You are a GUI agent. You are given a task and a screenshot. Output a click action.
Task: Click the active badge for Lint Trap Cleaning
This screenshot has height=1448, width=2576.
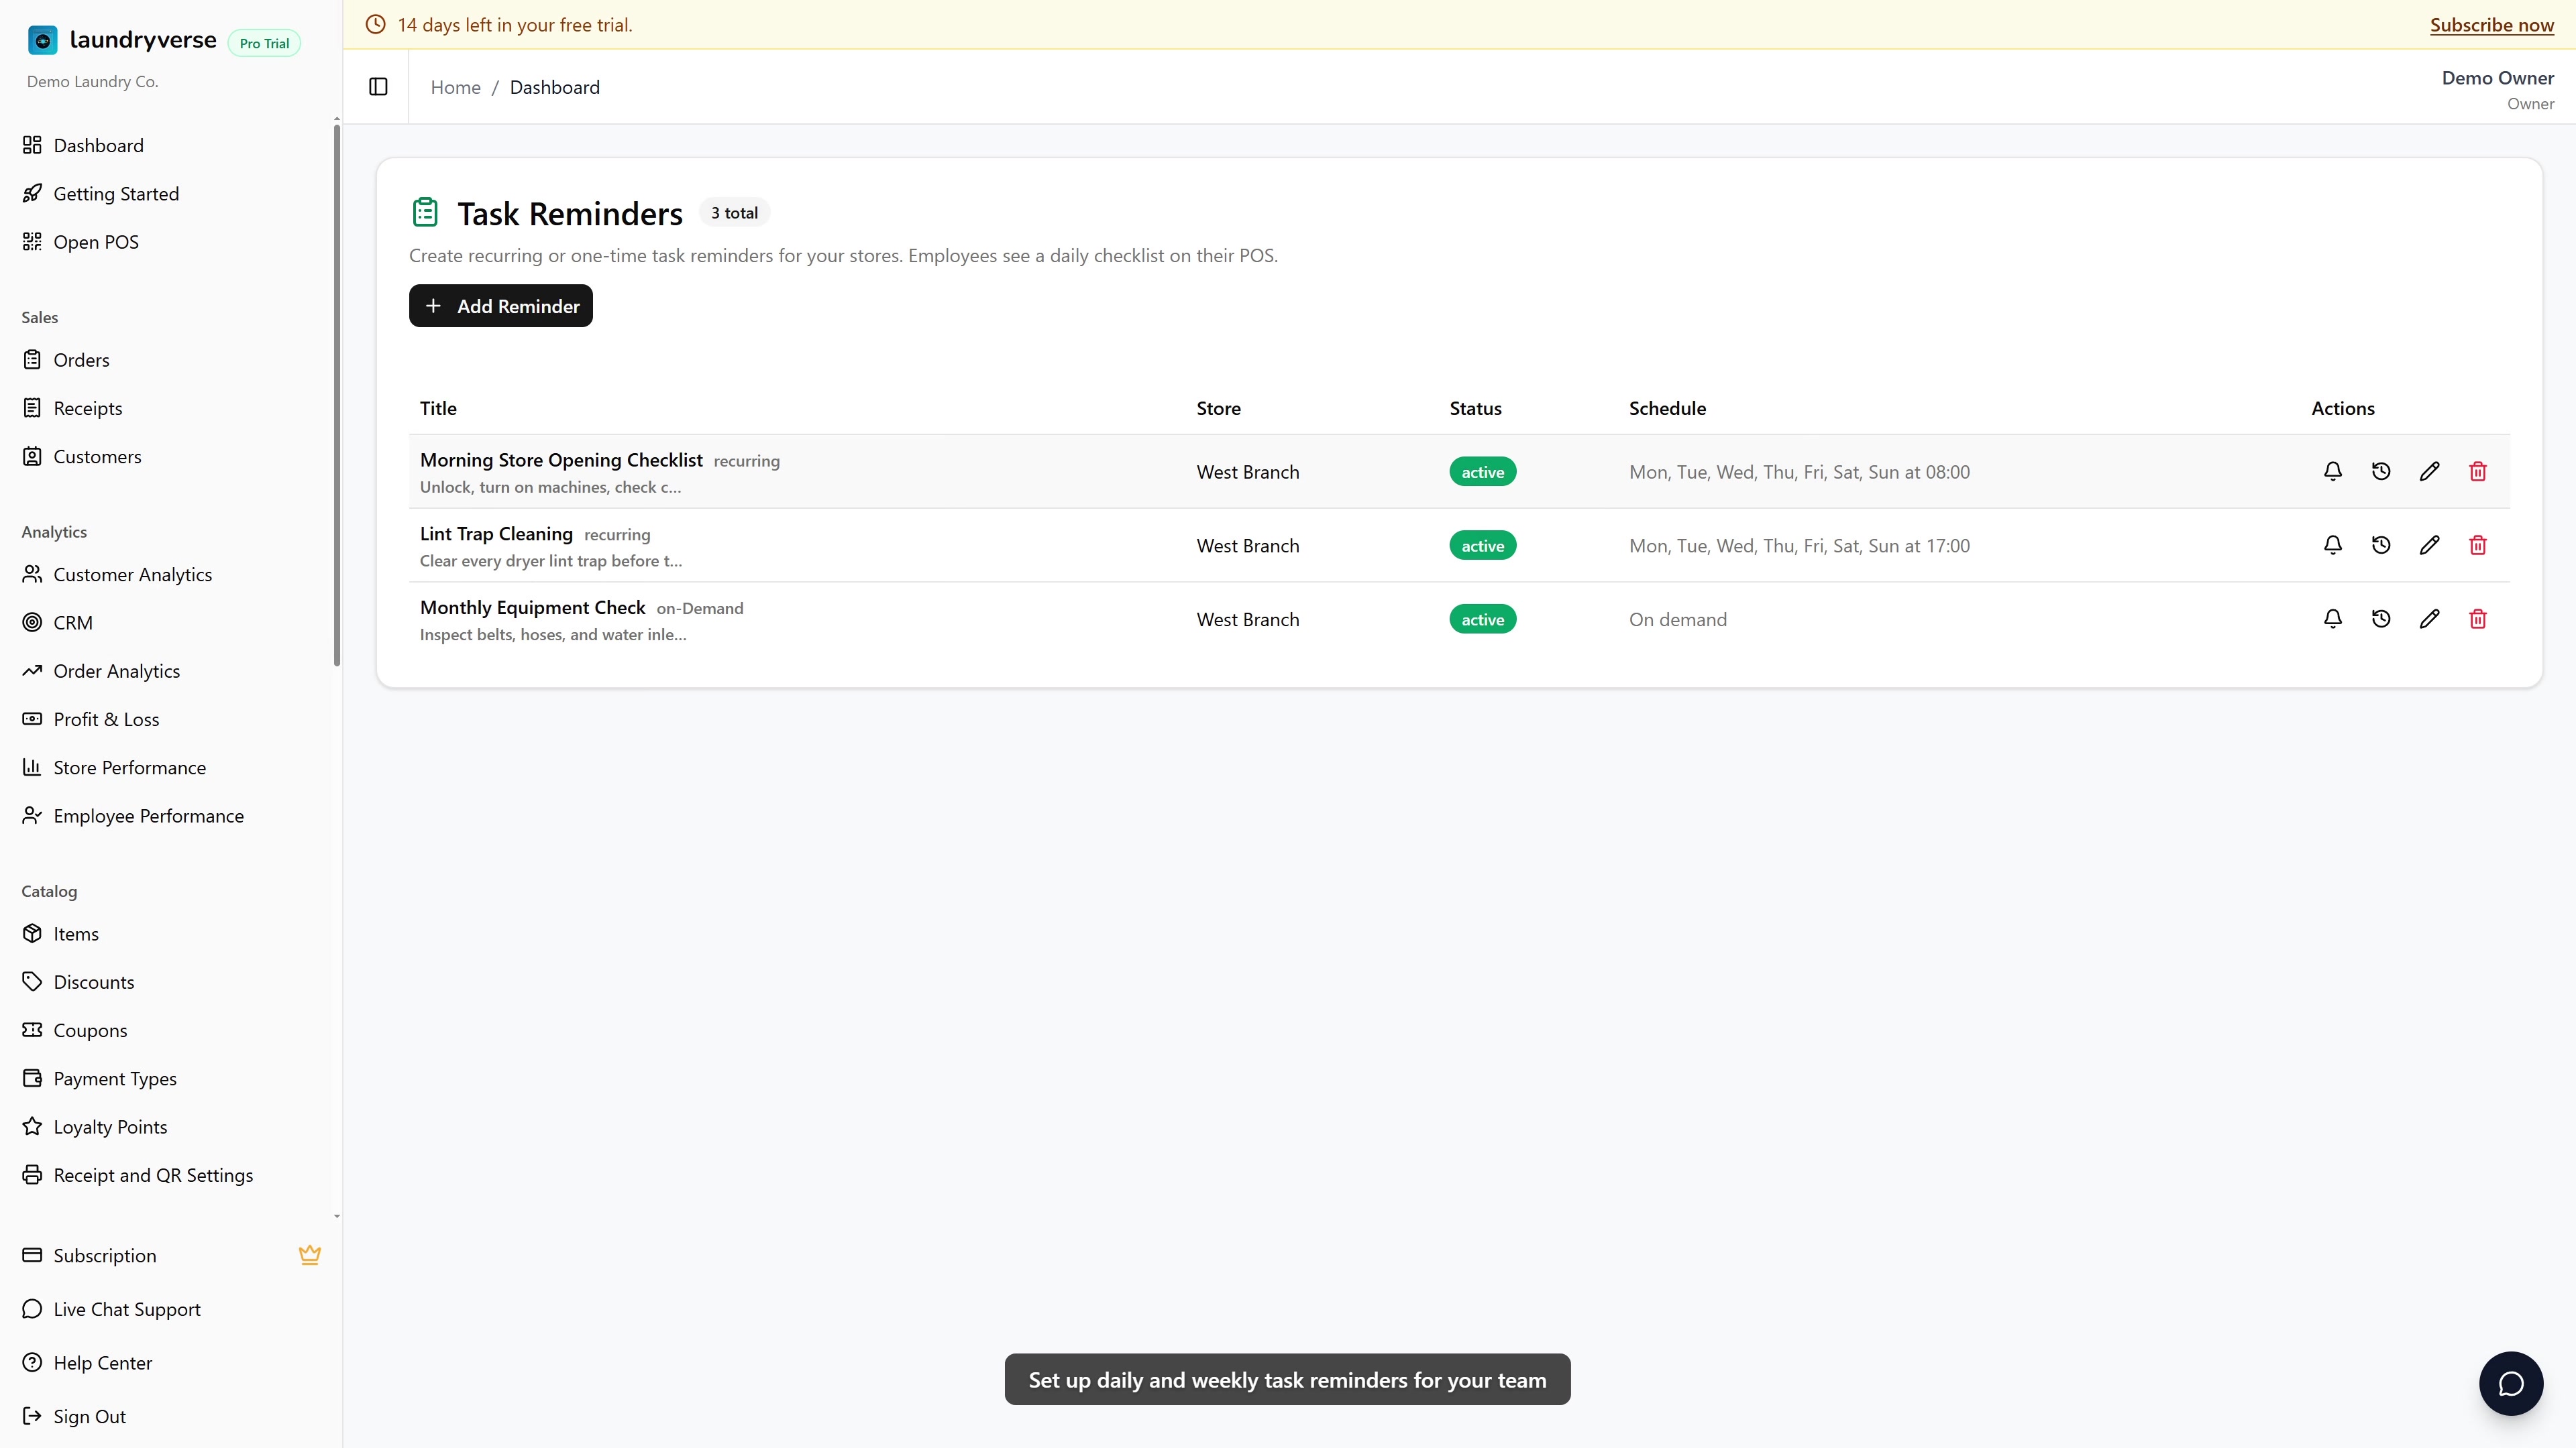click(x=1482, y=546)
